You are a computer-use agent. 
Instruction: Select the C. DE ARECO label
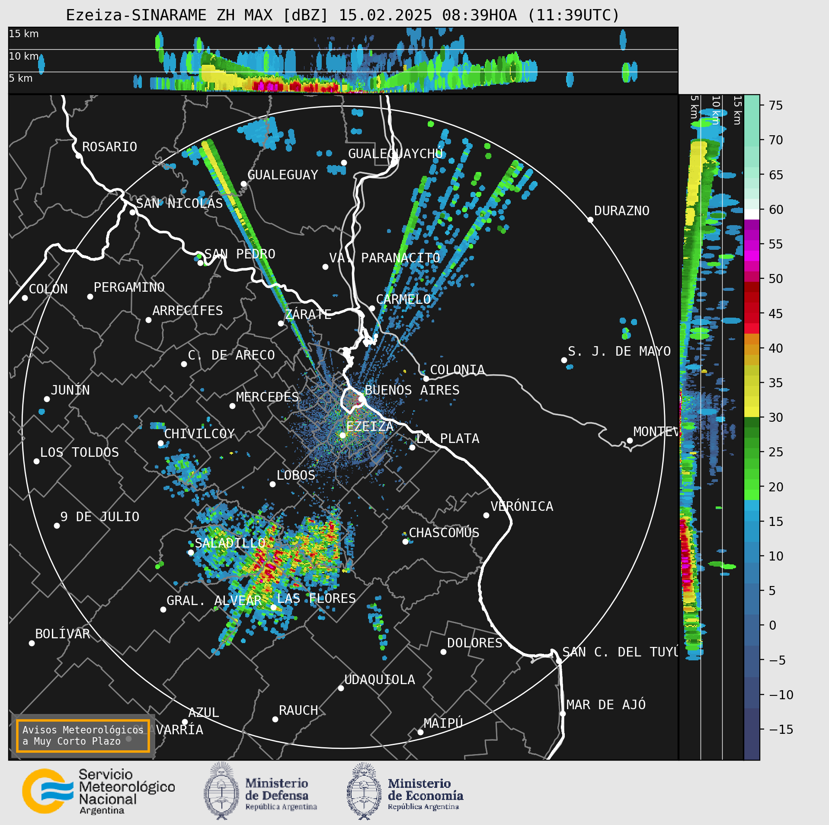231,355
